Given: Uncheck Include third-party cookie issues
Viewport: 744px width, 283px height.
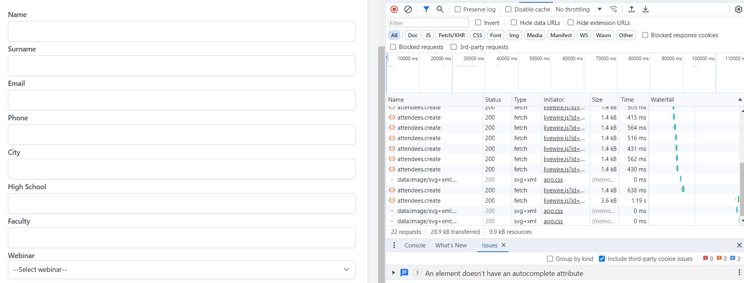Looking at the screenshot, I should pyautogui.click(x=602, y=259).
